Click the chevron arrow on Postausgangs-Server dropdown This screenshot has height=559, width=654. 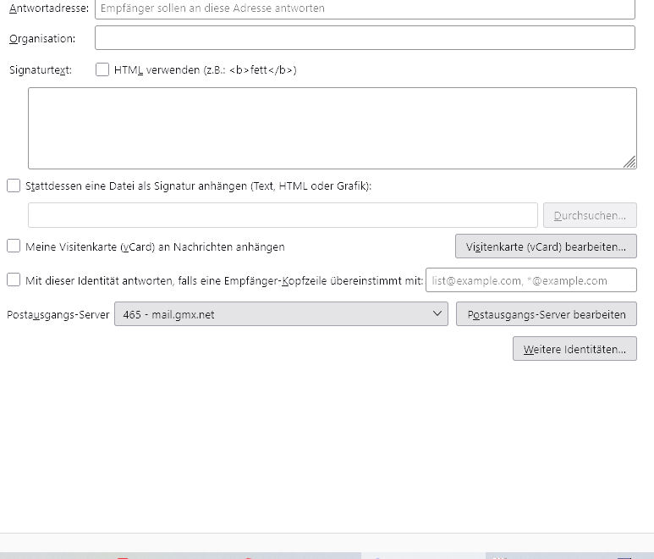[437, 313]
